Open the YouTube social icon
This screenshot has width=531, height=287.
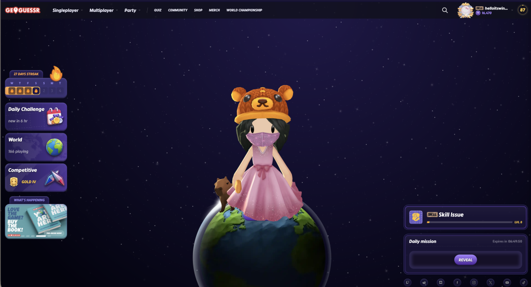tap(507, 282)
